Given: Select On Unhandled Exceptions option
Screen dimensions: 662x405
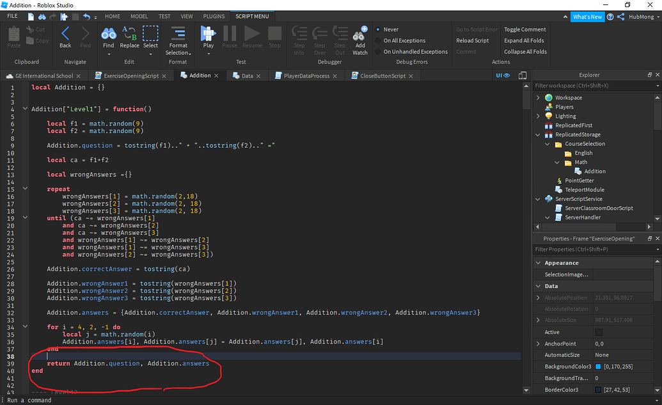Looking at the screenshot, I should tap(378, 52).
